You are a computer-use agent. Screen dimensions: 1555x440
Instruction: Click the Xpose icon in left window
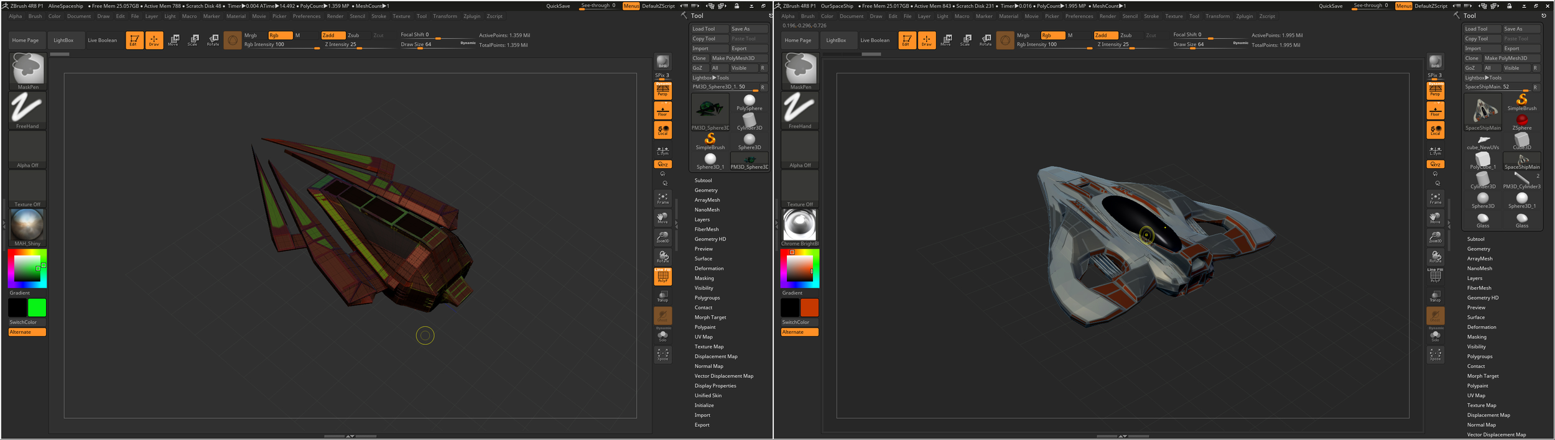click(662, 354)
